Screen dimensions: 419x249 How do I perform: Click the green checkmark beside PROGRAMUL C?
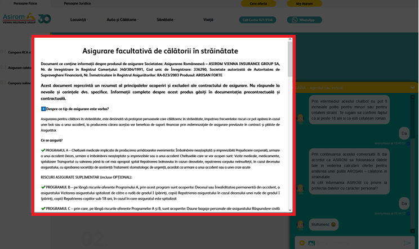(x=43, y=209)
